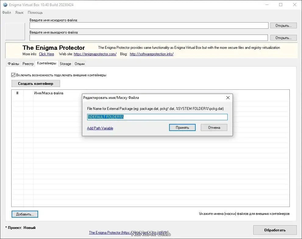Open the Add Path Variable link
This screenshot has height=239, width=302.
click(100, 128)
